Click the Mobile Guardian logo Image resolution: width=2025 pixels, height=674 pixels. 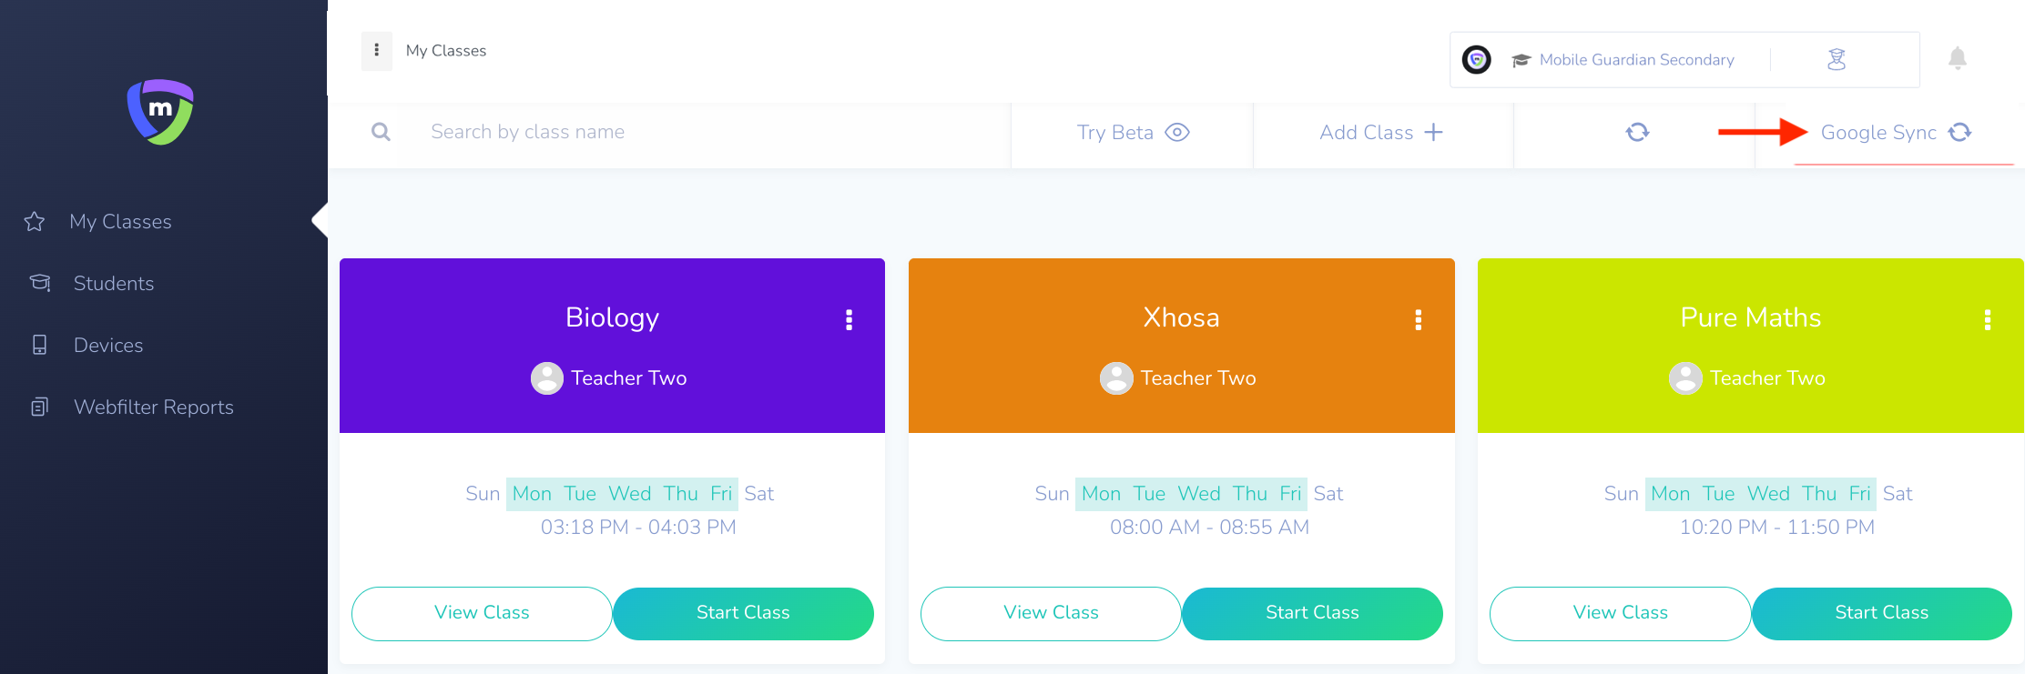pyautogui.click(x=160, y=112)
